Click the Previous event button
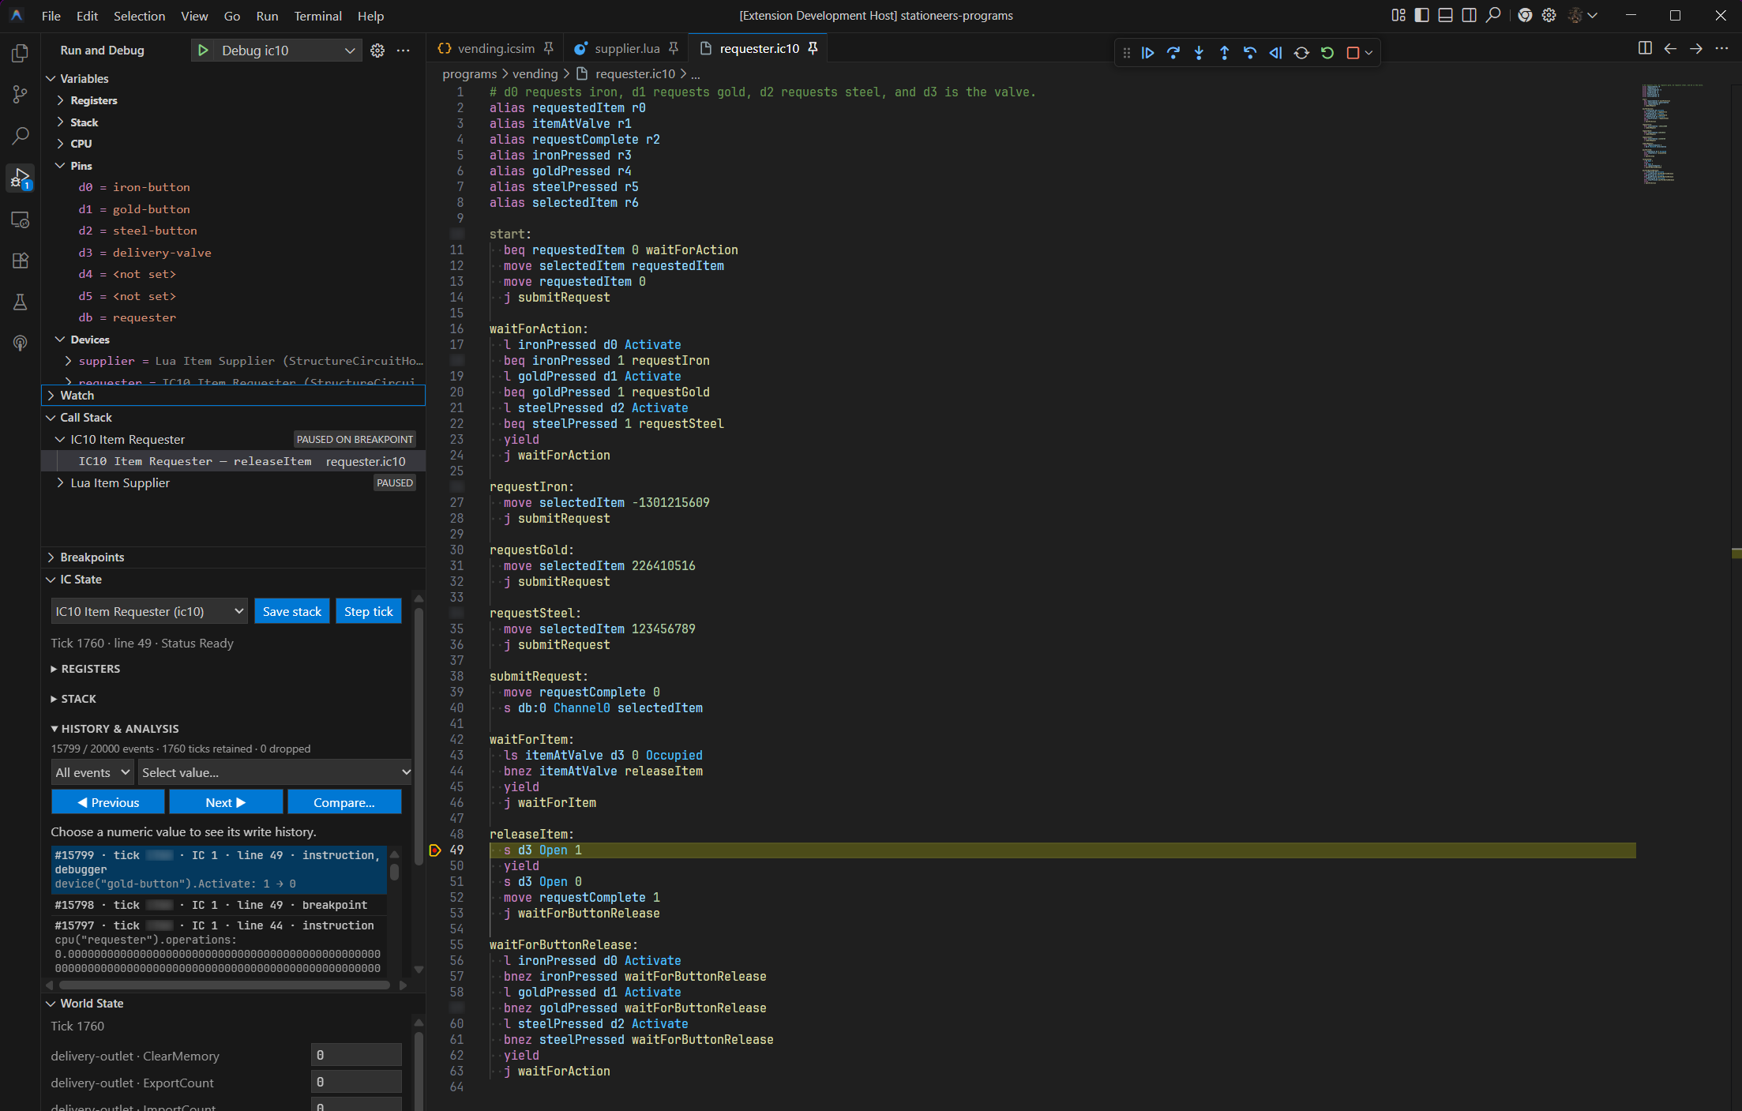 [x=108, y=802]
